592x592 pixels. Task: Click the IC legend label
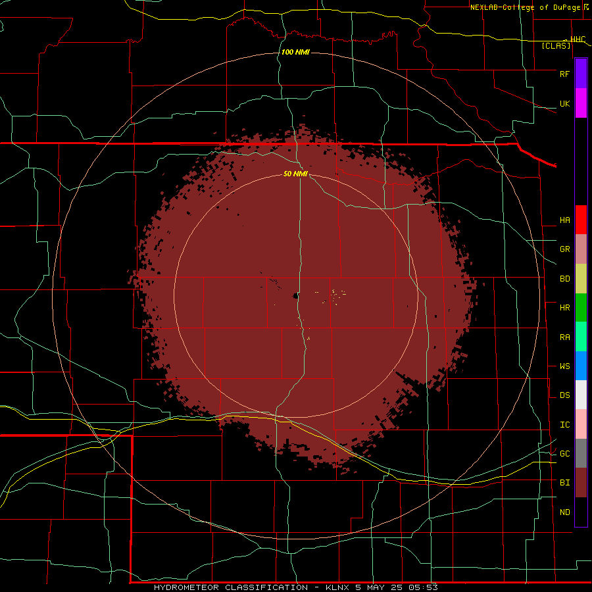[x=564, y=425]
